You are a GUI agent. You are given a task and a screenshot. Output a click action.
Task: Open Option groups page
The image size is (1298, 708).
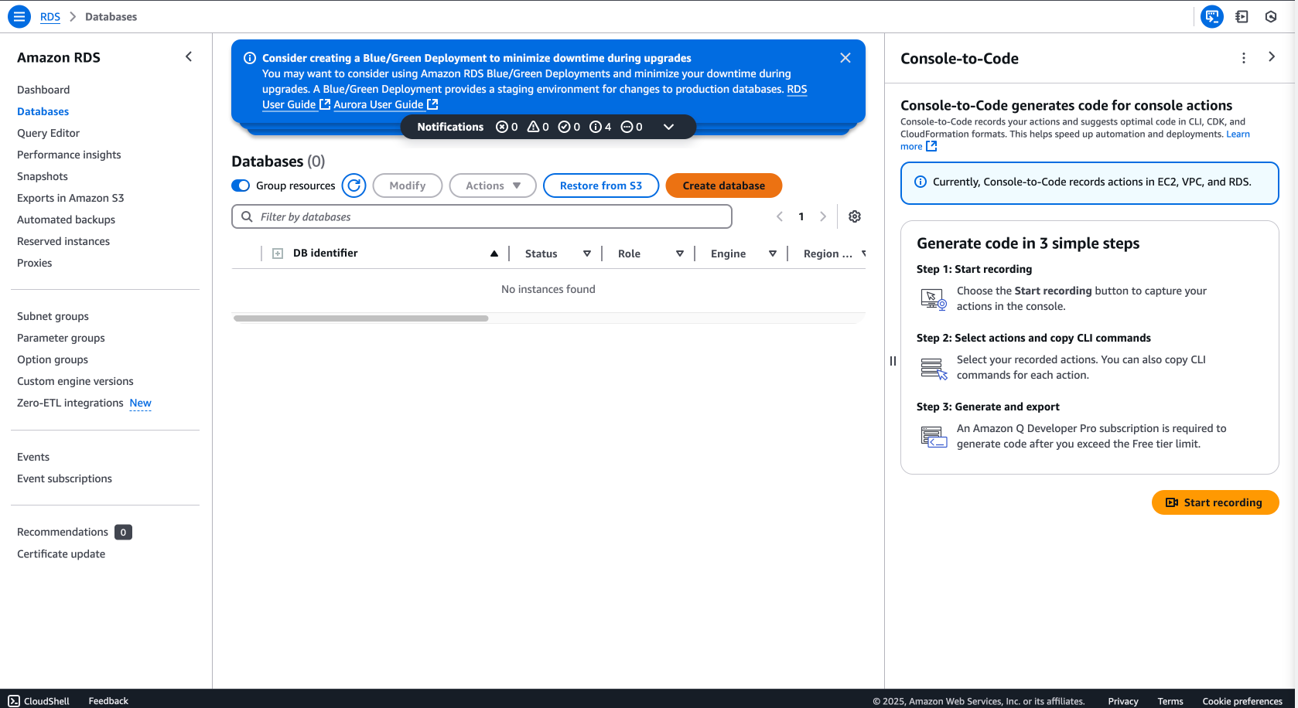point(53,359)
